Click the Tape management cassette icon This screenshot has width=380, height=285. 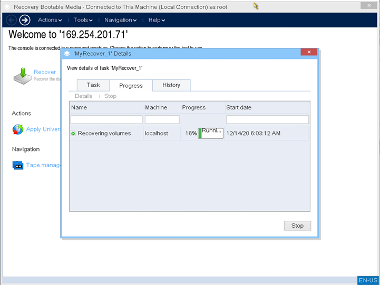tap(18, 165)
